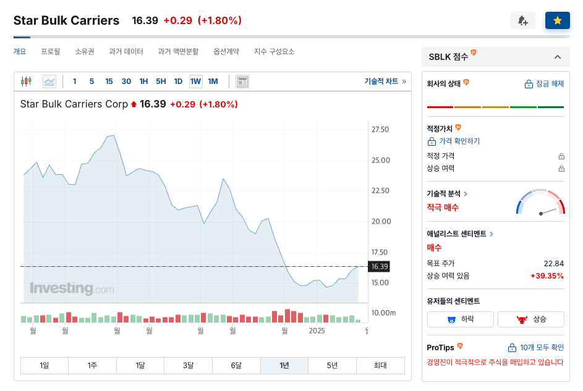Vote 상승 bullish sentiment
This screenshot has height=391, width=583.
click(531, 319)
